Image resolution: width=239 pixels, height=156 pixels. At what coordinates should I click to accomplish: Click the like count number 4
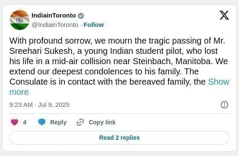click(25, 122)
